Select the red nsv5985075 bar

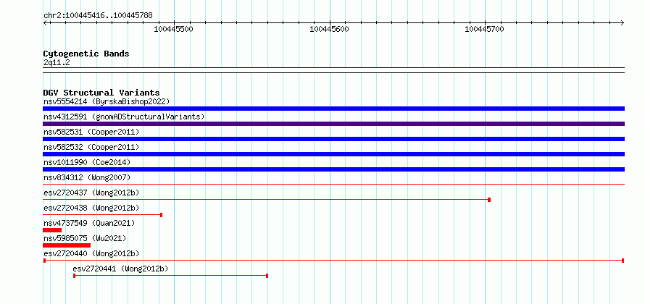[x=67, y=245]
